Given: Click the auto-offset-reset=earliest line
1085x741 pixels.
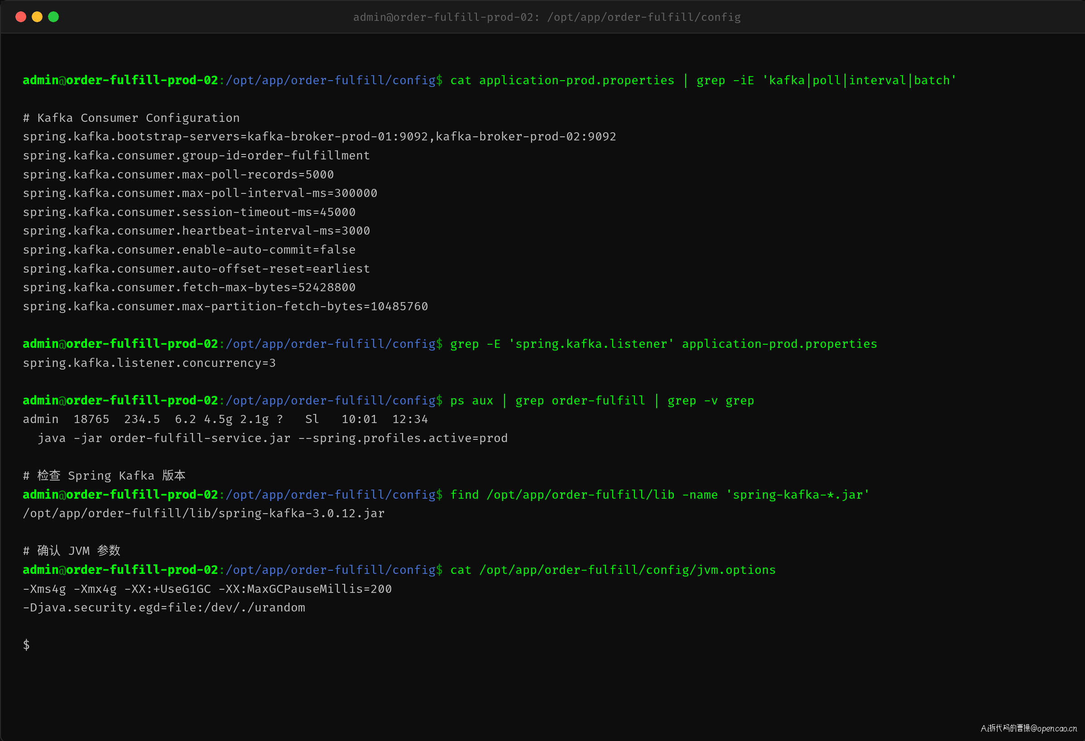Looking at the screenshot, I should coord(196,269).
